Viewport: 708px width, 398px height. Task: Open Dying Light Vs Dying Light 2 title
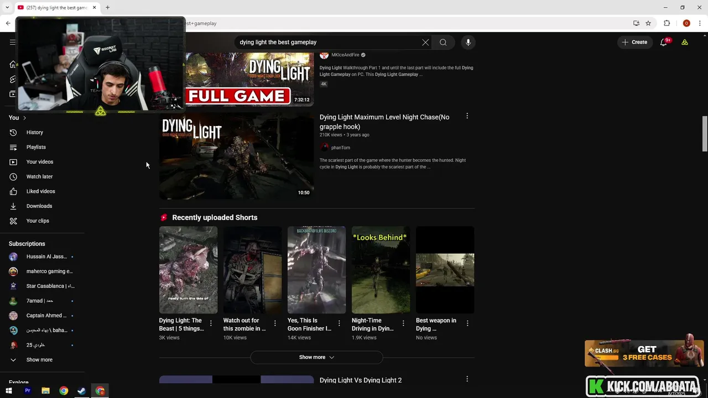pos(361,380)
